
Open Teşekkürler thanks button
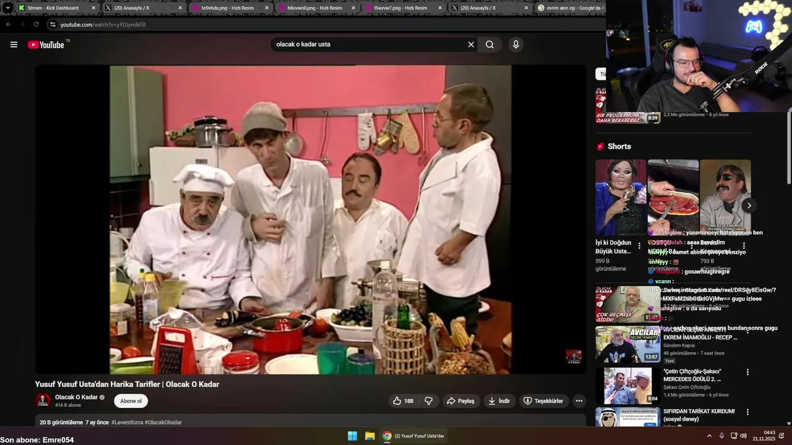point(543,401)
